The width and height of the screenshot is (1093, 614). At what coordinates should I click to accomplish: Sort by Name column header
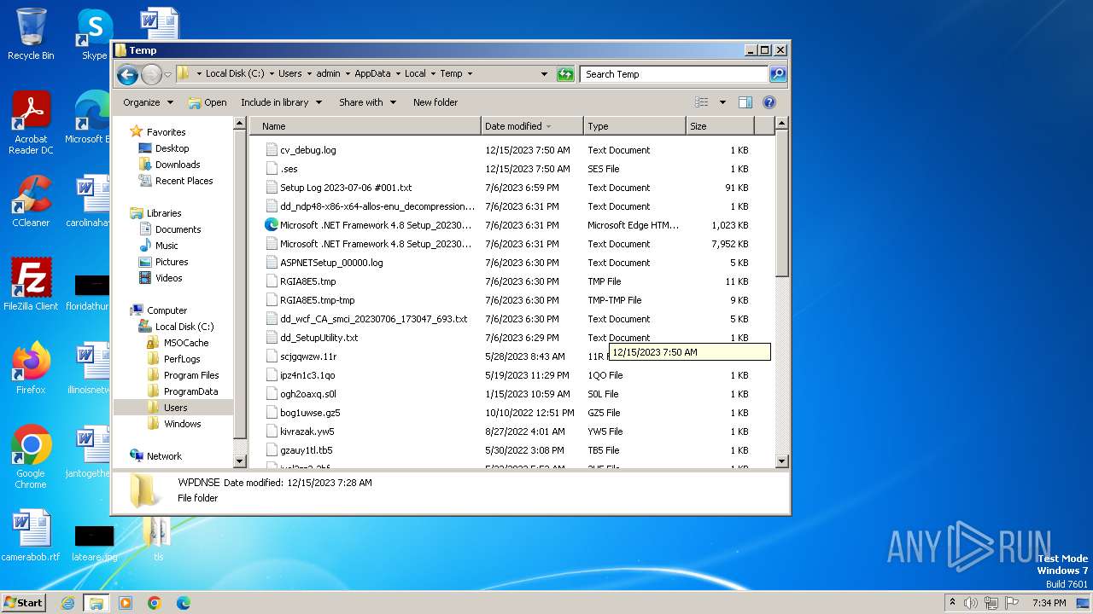pos(365,126)
